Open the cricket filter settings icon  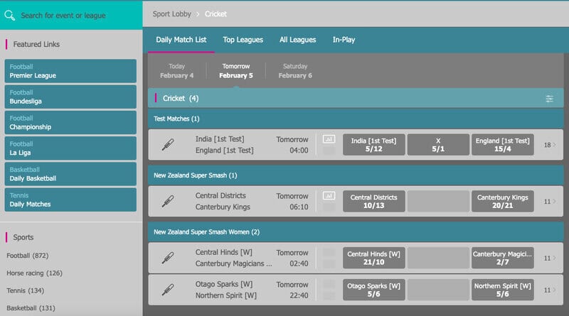click(x=549, y=99)
